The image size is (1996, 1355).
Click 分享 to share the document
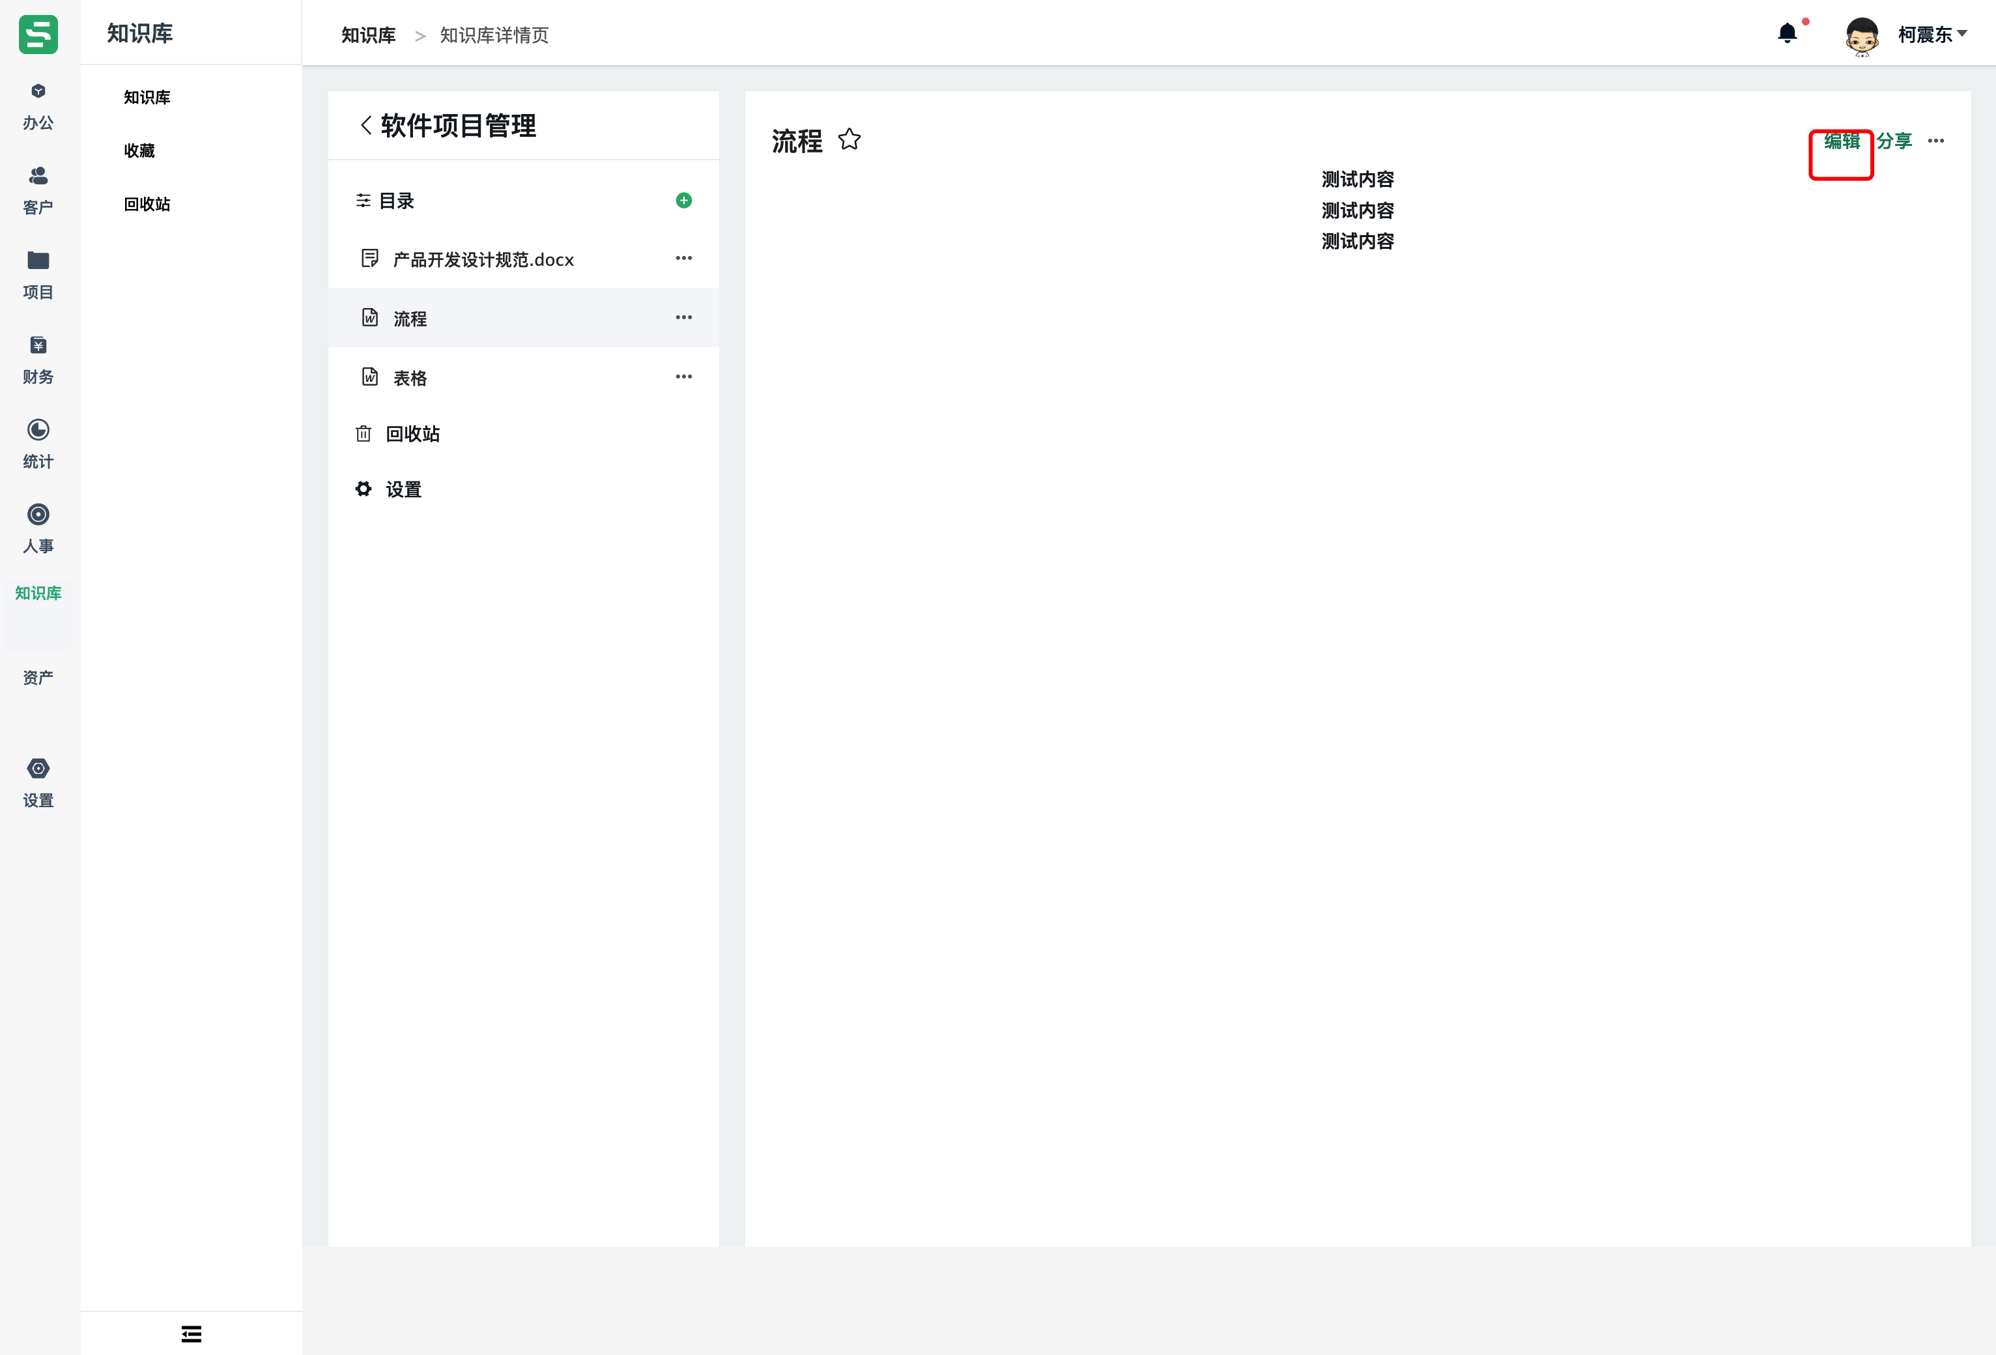point(1894,141)
